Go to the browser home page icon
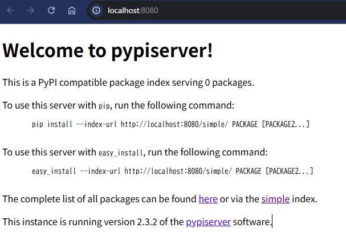The width and height of the screenshot is (346, 244). [72, 10]
